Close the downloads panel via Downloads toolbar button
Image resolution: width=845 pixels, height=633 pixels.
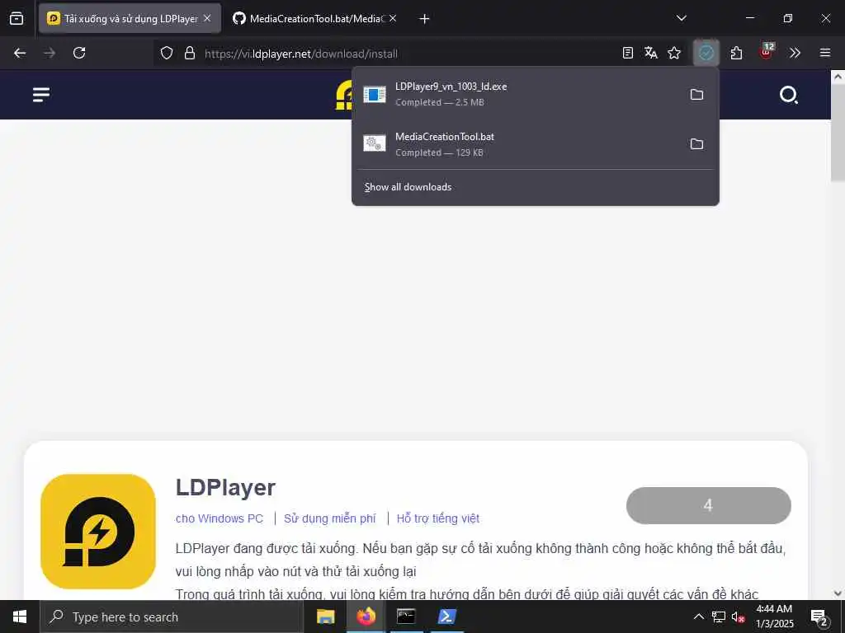click(706, 53)
